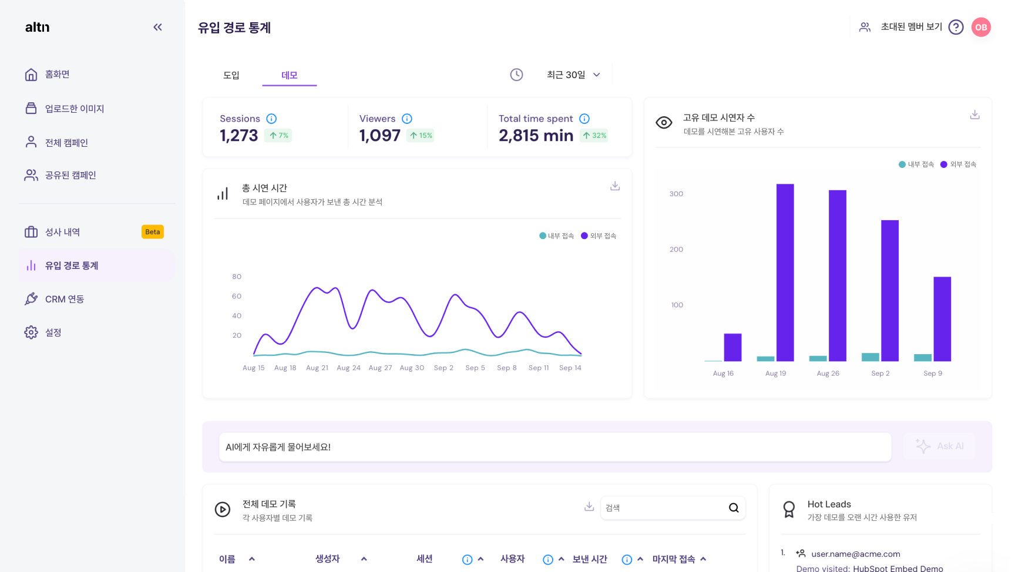Click info icon next to 세션 column header
The image size is (1015, 572).
tap(467, 560)
